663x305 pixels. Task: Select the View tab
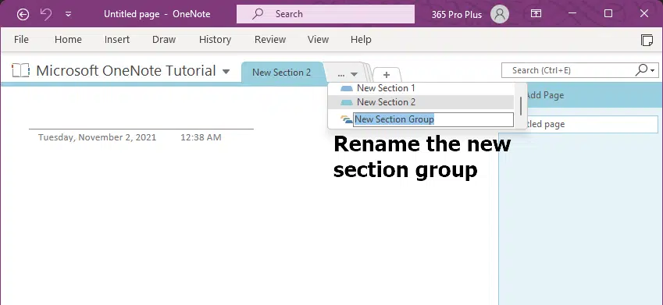[318, 39]
